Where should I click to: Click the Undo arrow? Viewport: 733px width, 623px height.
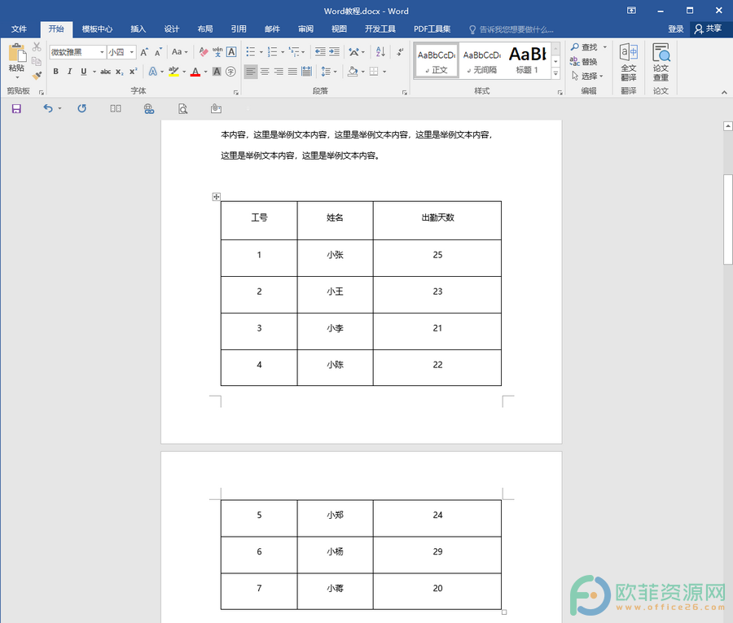coord(48,108)
